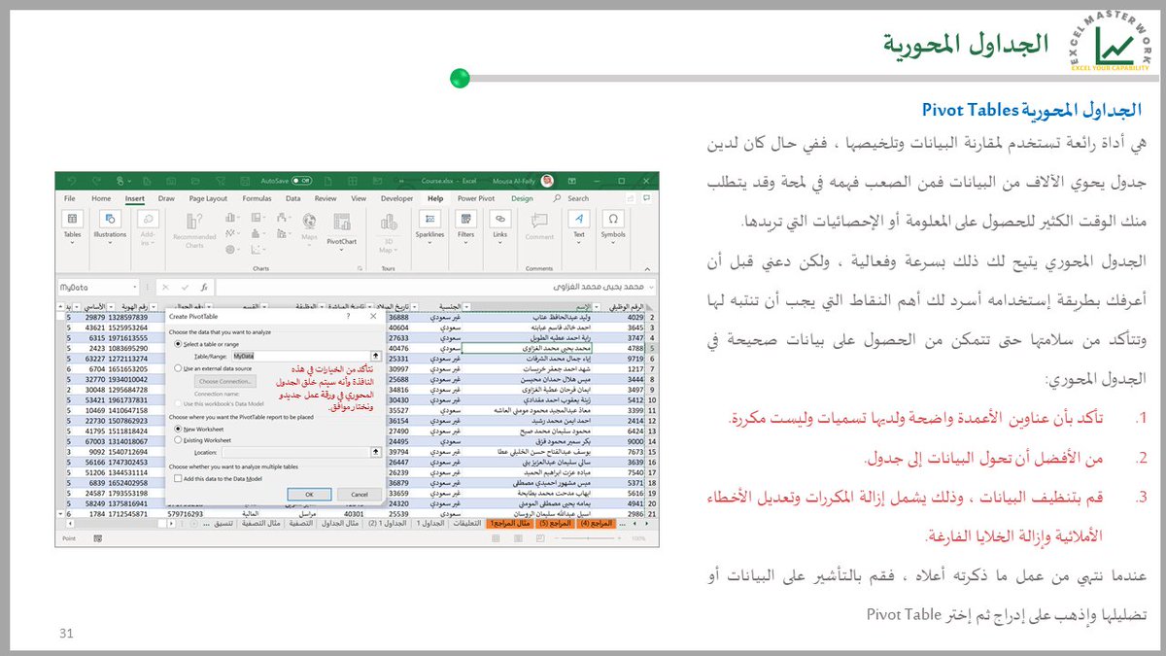This screenshot has height=656, width=1166.
Task: Switch to the Formulas ribbon tab
Action: 257,198
